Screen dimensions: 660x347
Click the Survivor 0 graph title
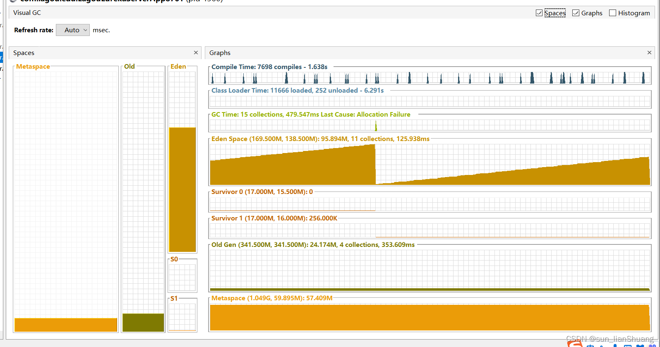tap(262, 191)
